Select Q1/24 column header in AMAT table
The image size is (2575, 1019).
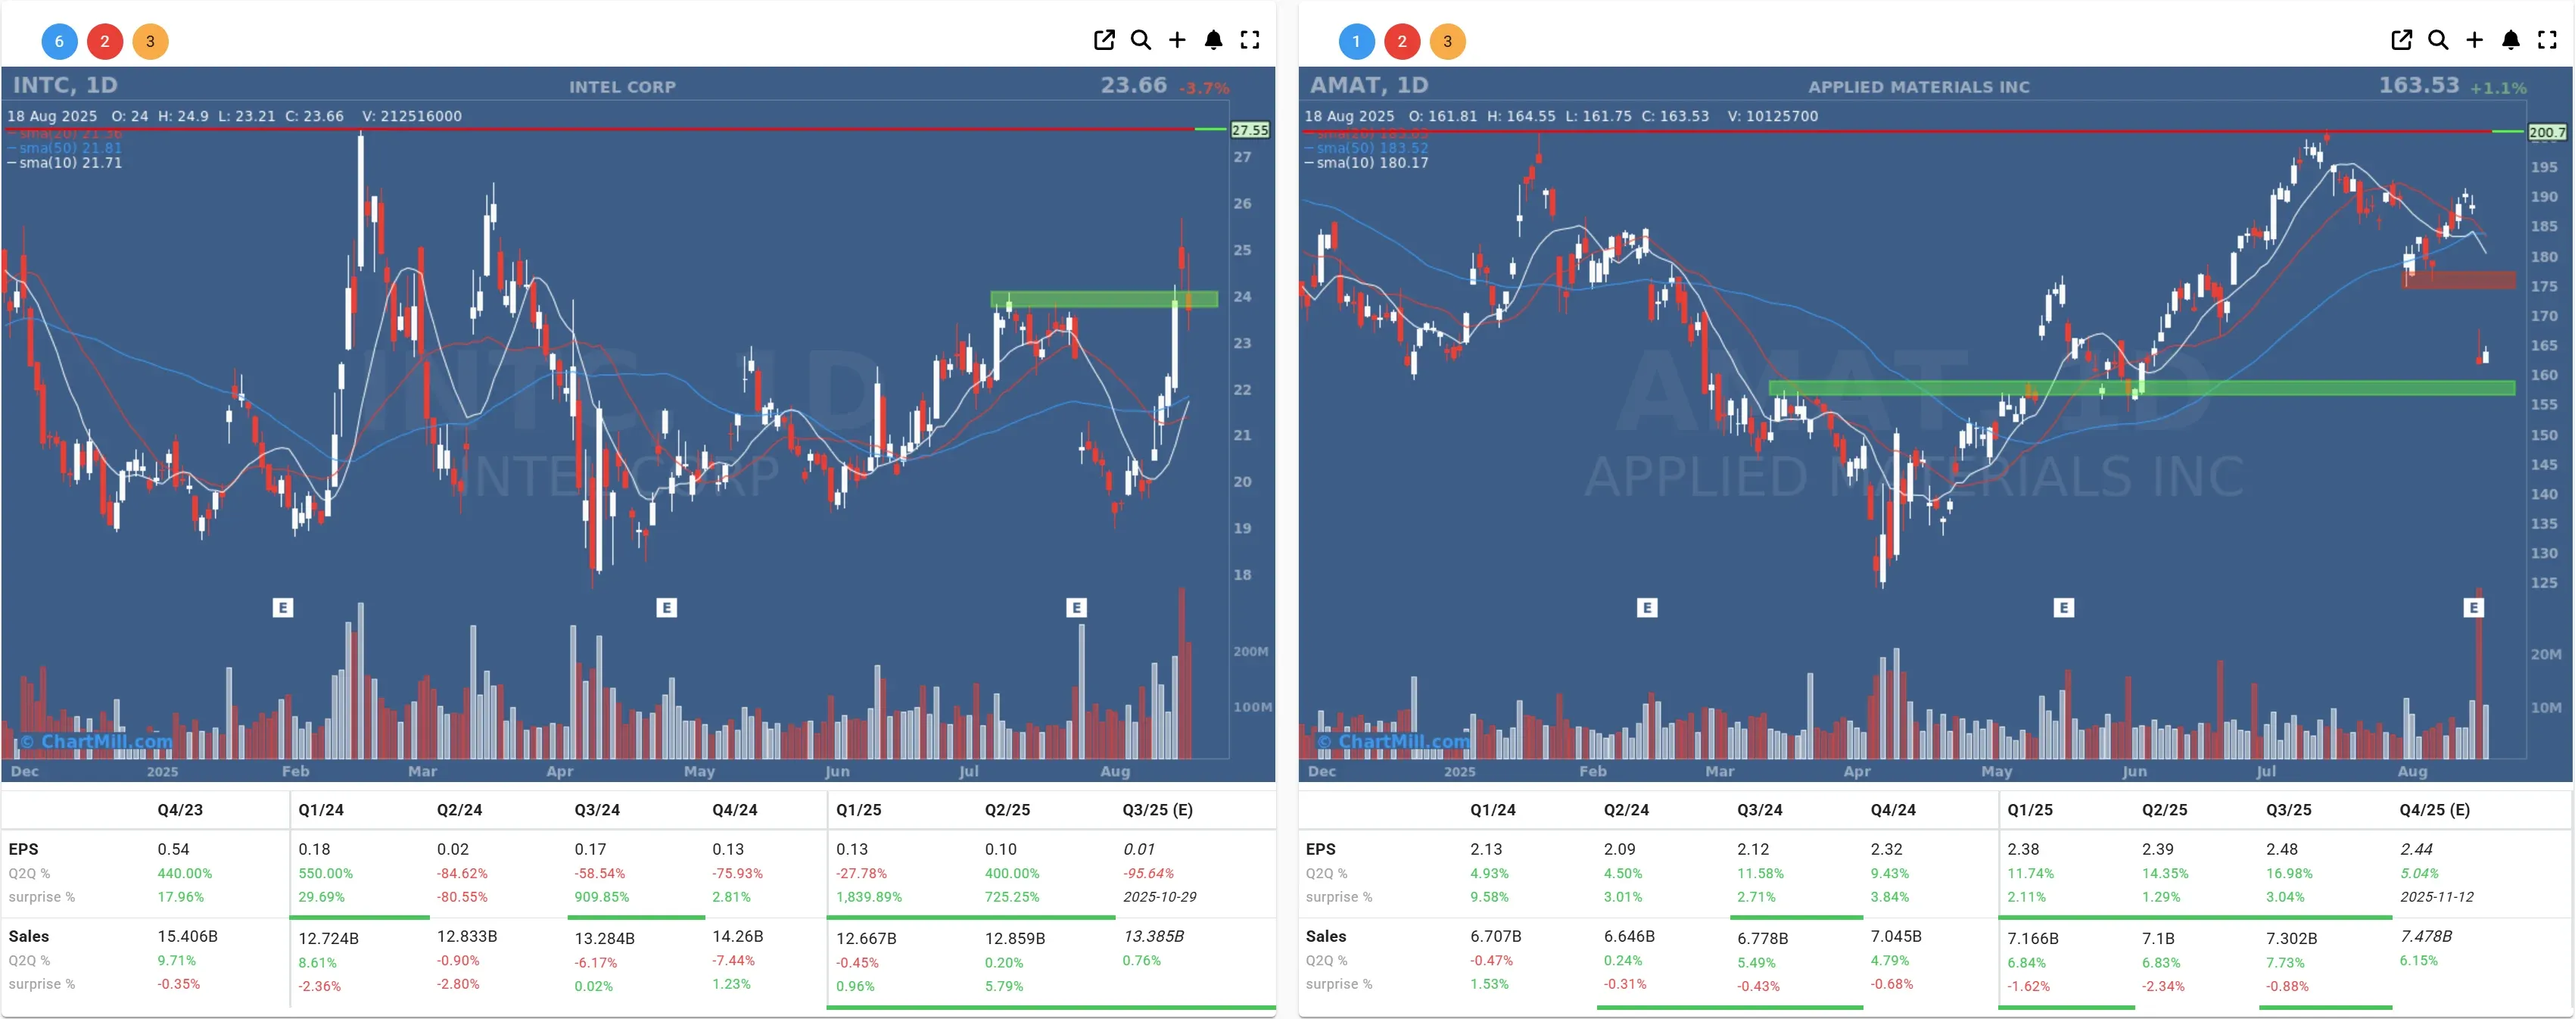1493,810
